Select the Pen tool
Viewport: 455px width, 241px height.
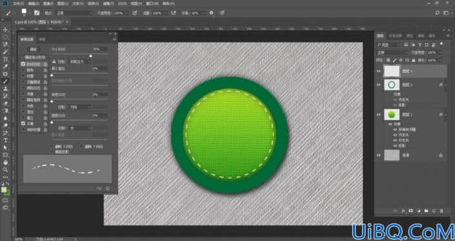click(5, 133)
